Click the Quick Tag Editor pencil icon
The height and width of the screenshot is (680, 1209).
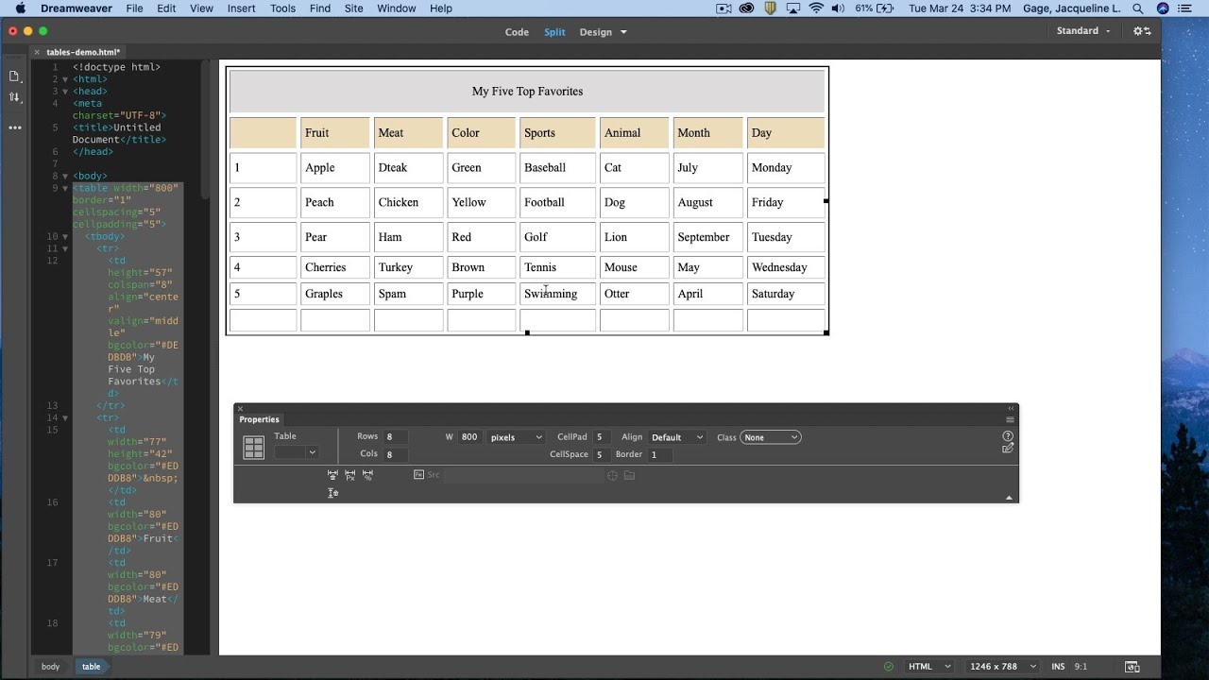1008,449
